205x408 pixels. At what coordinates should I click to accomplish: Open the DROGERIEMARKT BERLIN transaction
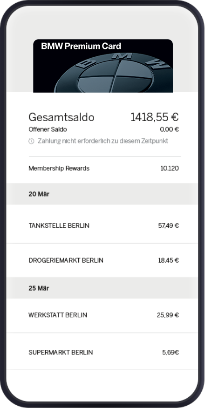(x=102, y=260)
